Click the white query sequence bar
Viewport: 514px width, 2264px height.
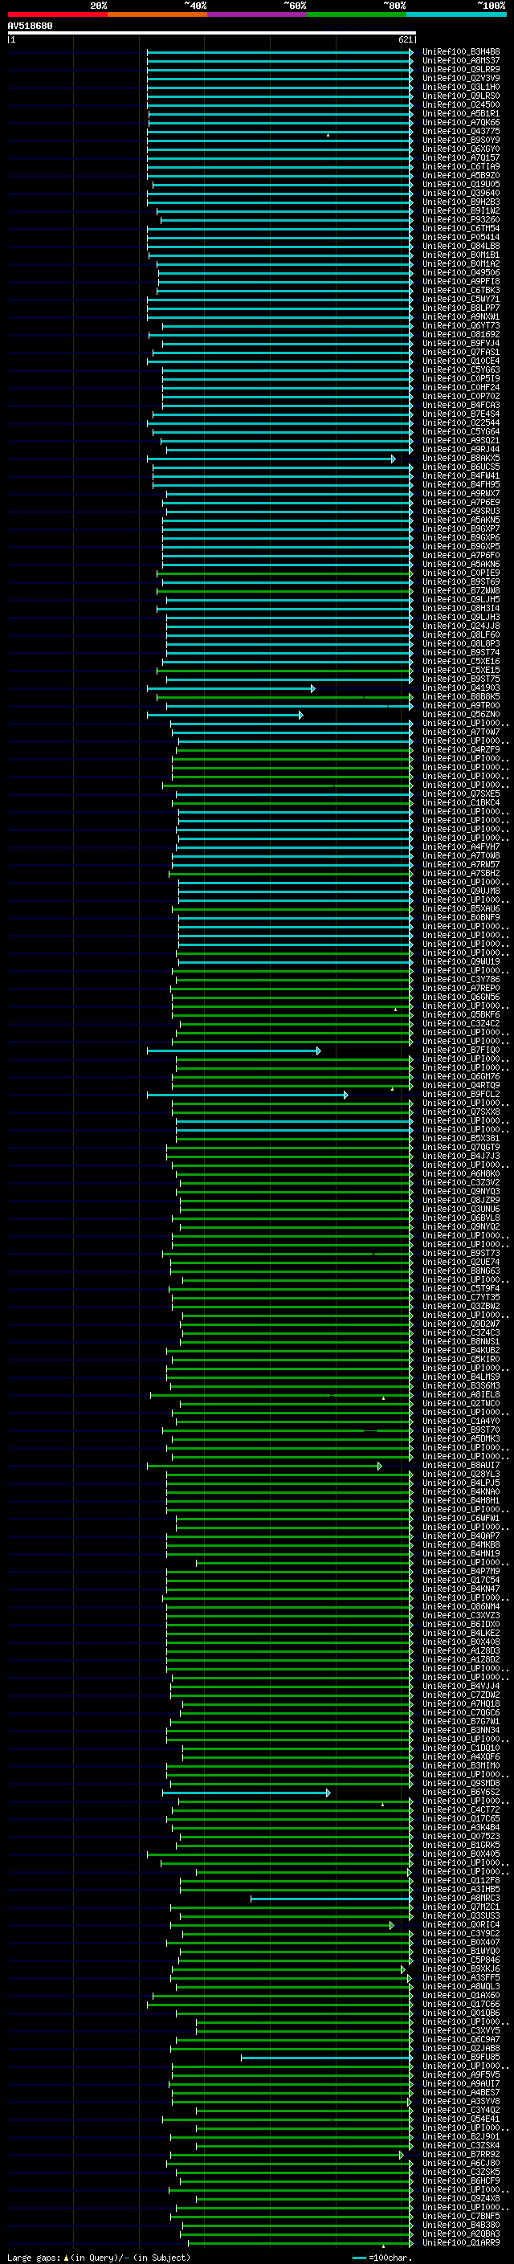click(212, 32)
